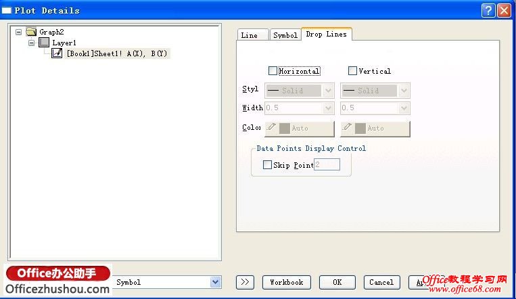Click the Workbook button

click(286, 282)
